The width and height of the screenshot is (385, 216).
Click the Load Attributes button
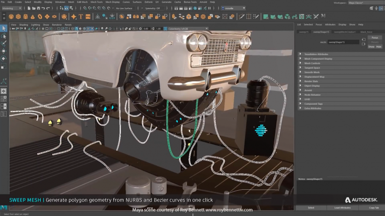342,207
